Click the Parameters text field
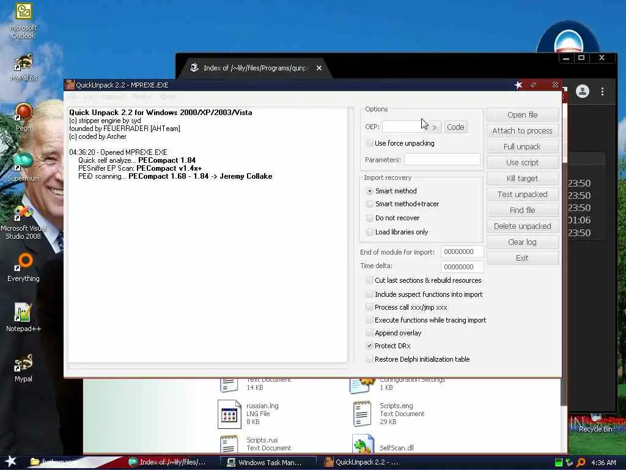The width and height of the screenshot is (626, 470). tap(443, 160)
